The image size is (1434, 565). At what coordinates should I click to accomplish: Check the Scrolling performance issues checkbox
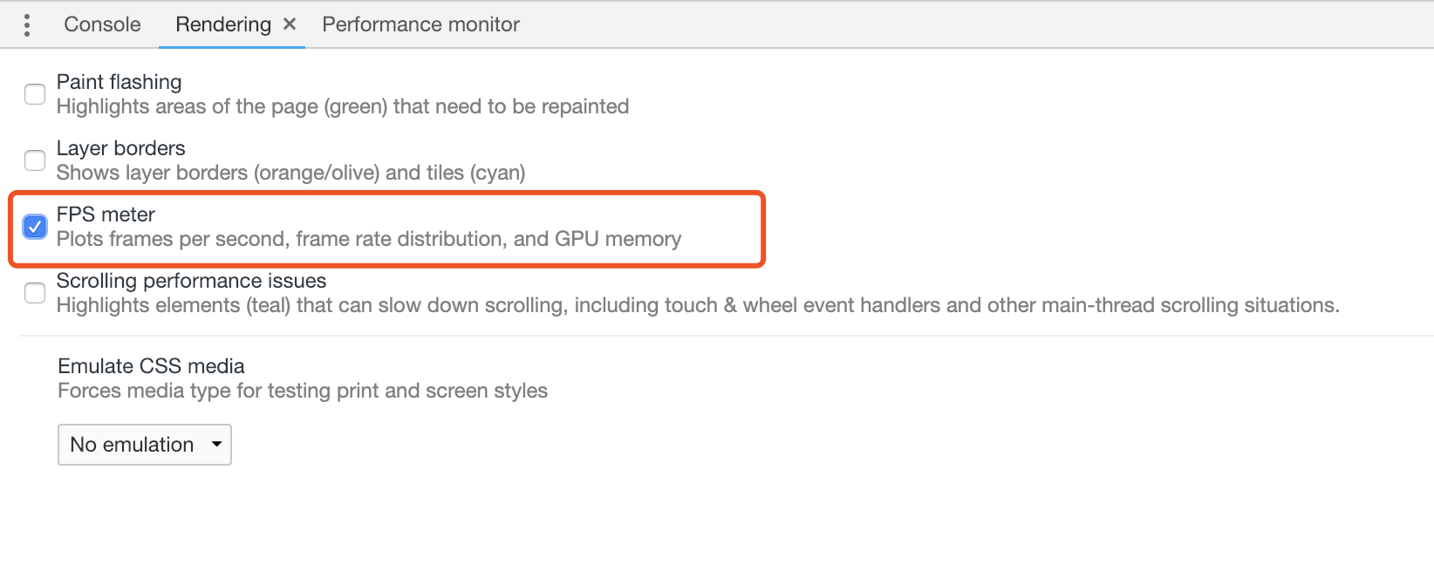click(35, 293)
